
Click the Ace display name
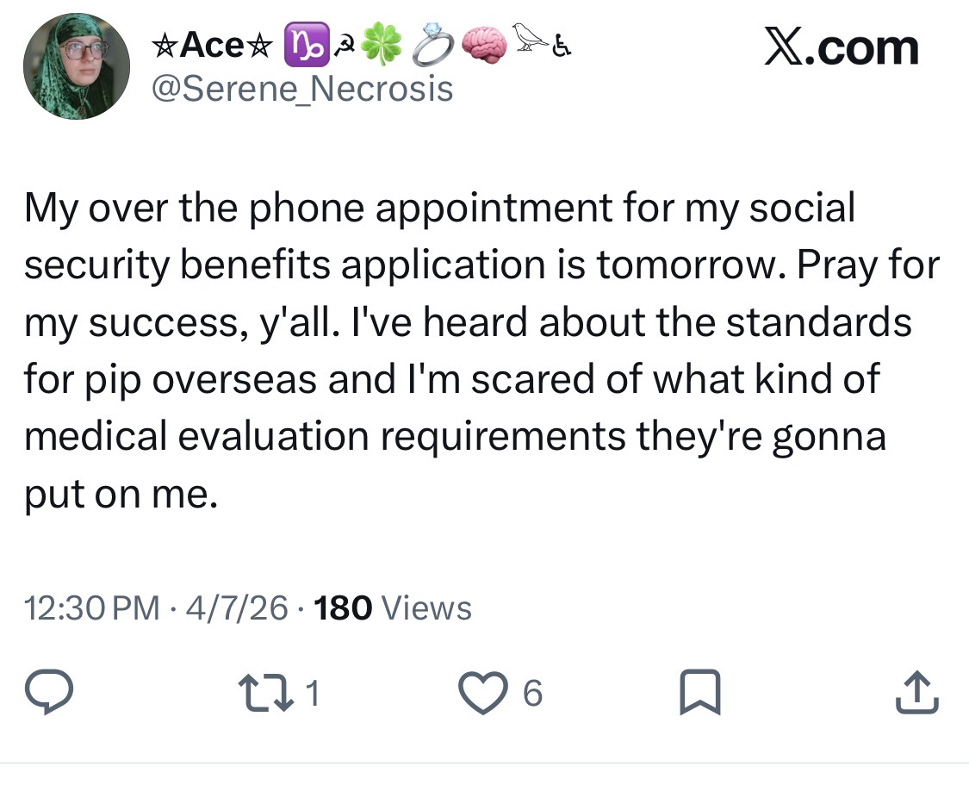coord(212,45)
